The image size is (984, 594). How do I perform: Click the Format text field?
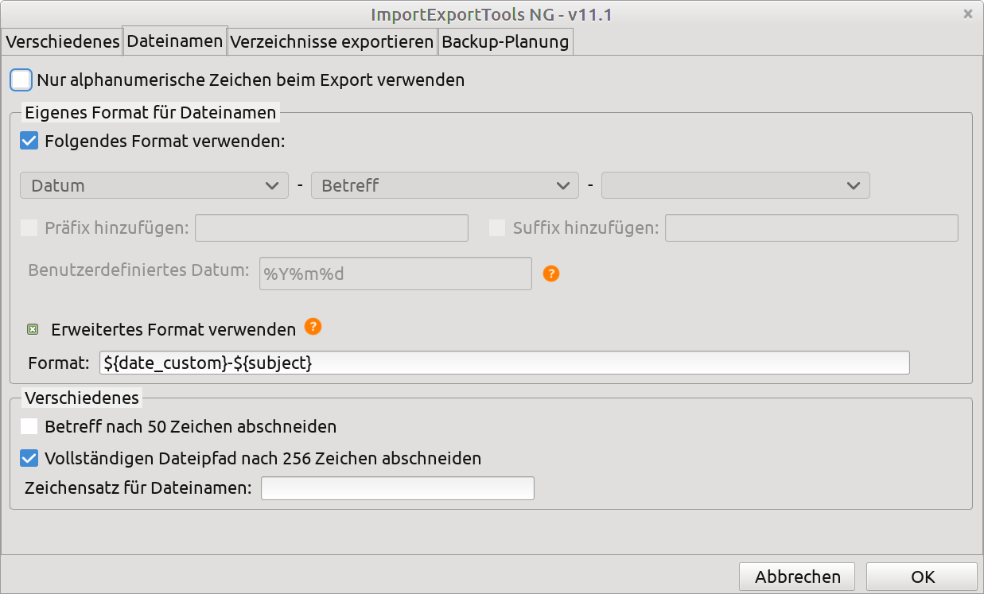pos(504,363)
